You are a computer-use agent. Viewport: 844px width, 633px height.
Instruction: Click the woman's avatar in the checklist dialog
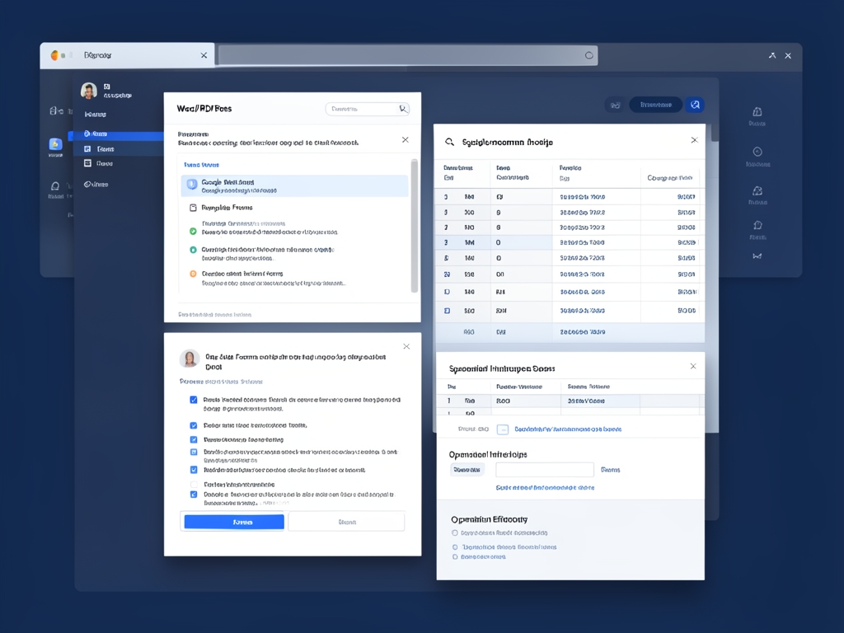(x=190, y=359)
